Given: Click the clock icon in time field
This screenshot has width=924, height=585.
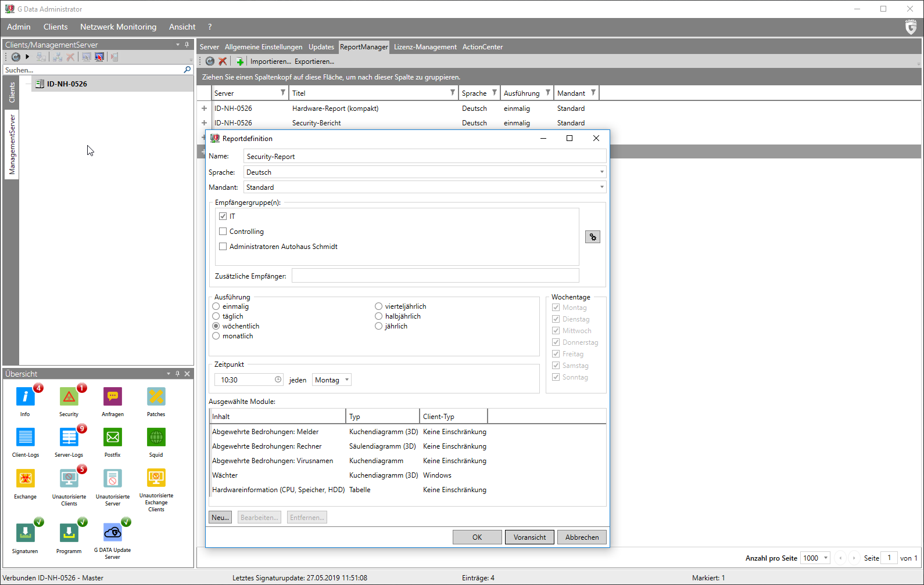Looking at the screenshot, I should (x=278, y=380).
